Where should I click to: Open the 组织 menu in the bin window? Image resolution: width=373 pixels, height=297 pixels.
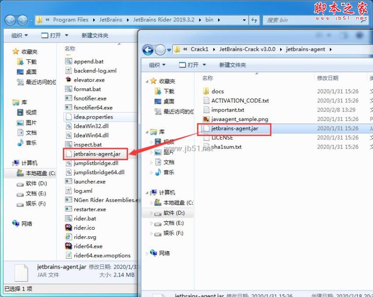tap(20, 35)
